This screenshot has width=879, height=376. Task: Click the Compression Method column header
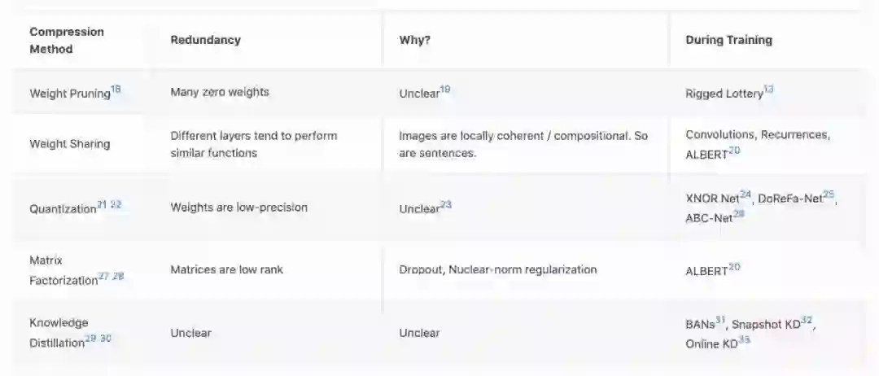point(67,40)
